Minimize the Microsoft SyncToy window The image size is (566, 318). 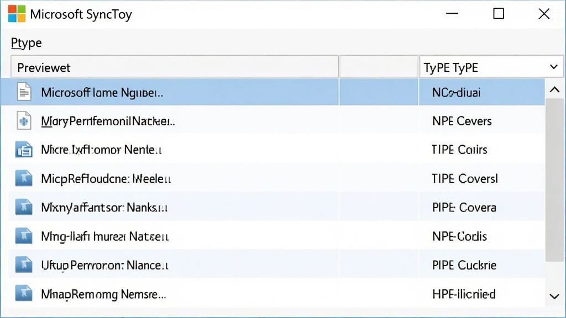click(452, 14)
